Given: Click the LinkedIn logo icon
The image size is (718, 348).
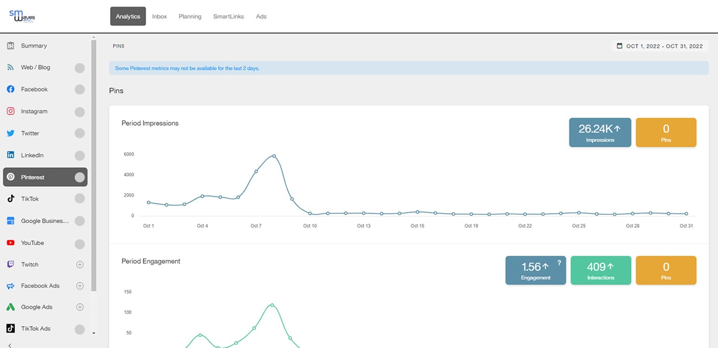Looking at the screenshot, I should [10, 155].
